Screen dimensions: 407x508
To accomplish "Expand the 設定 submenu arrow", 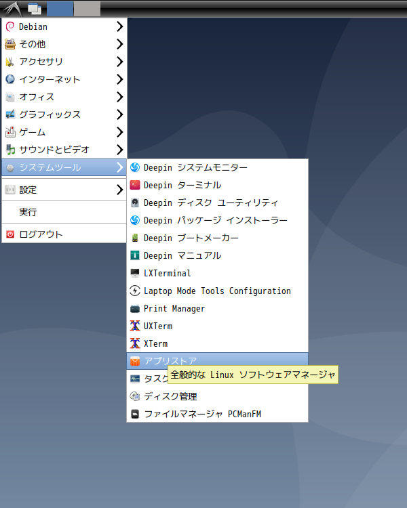I will coord(120,190).
